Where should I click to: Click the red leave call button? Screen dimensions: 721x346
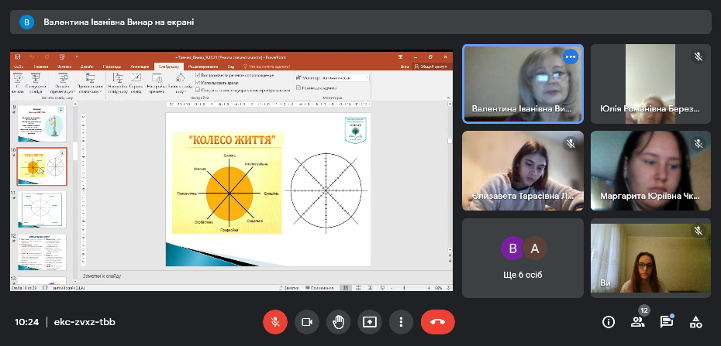(437, 322)
